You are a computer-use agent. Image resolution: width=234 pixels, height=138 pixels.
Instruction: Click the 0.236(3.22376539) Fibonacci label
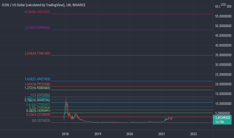point(38,115)
